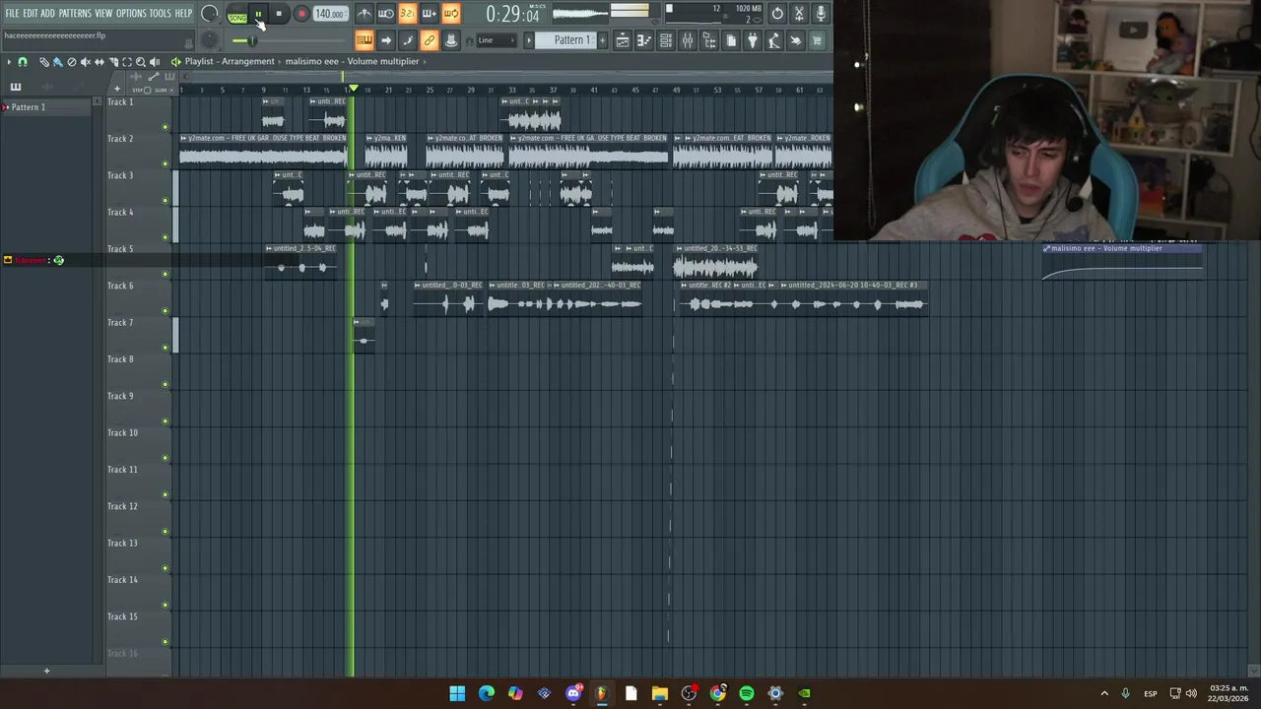Open the Mixer view icon

(688, 40)
